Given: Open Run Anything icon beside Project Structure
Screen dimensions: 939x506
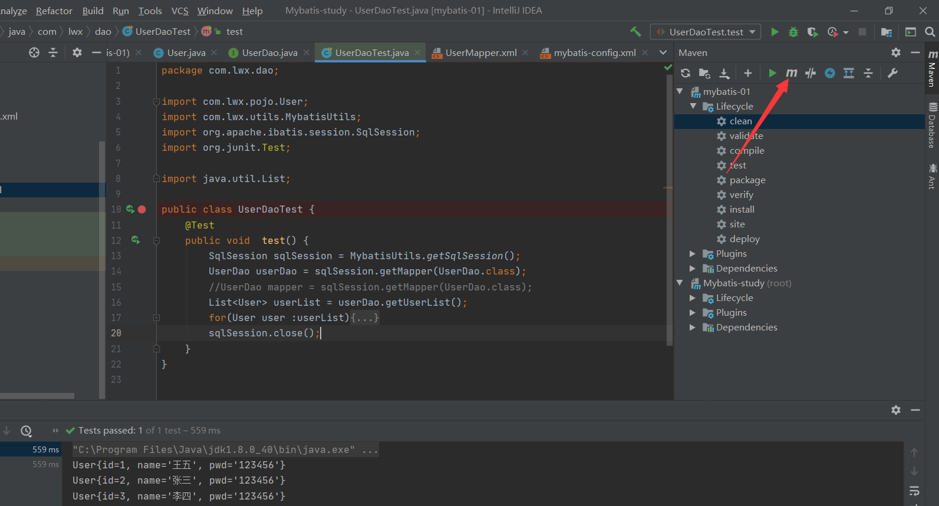Looking at the screenshot, I should pos(911,32).
